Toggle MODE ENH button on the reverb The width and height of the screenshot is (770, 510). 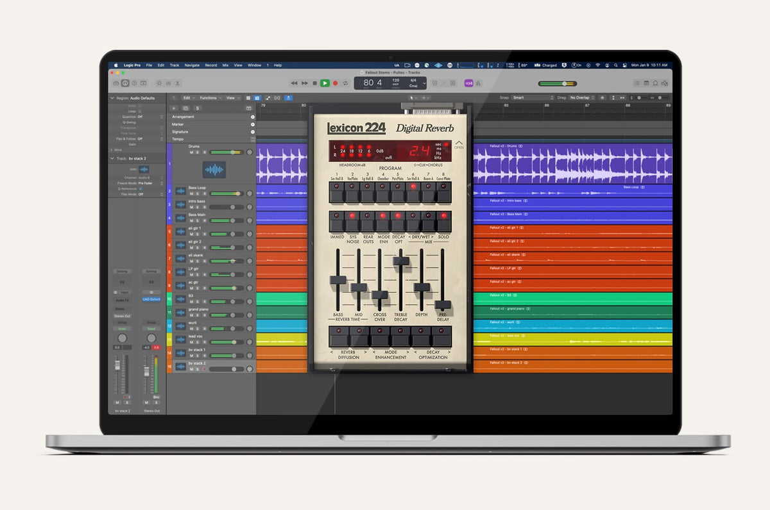383,222
